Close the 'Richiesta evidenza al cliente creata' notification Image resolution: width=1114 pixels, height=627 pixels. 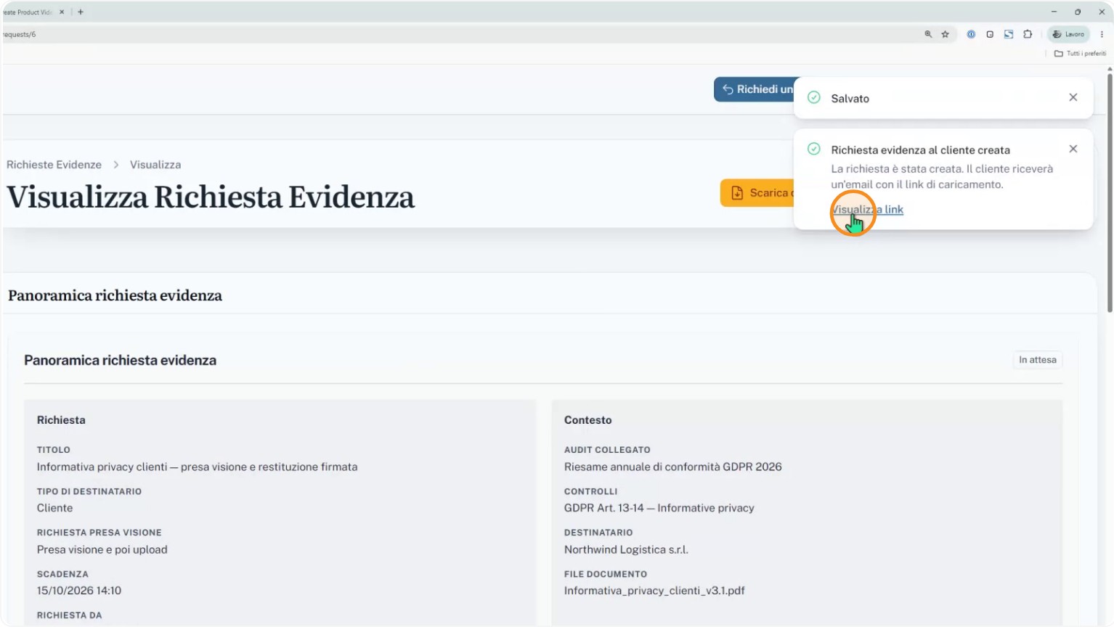tap(1073, 149)
